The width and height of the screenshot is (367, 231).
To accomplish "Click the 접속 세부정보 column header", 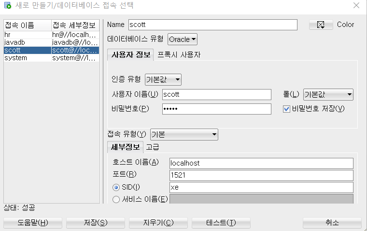I will pos(75,25).
